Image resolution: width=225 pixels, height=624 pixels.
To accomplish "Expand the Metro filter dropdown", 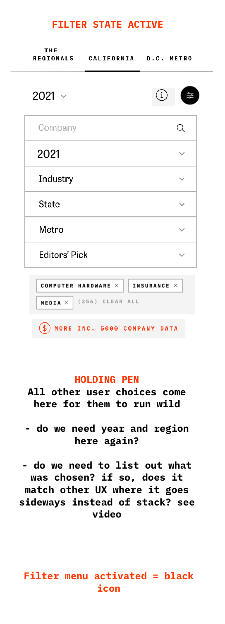I will pyautogui.click(x=110, y=230).
